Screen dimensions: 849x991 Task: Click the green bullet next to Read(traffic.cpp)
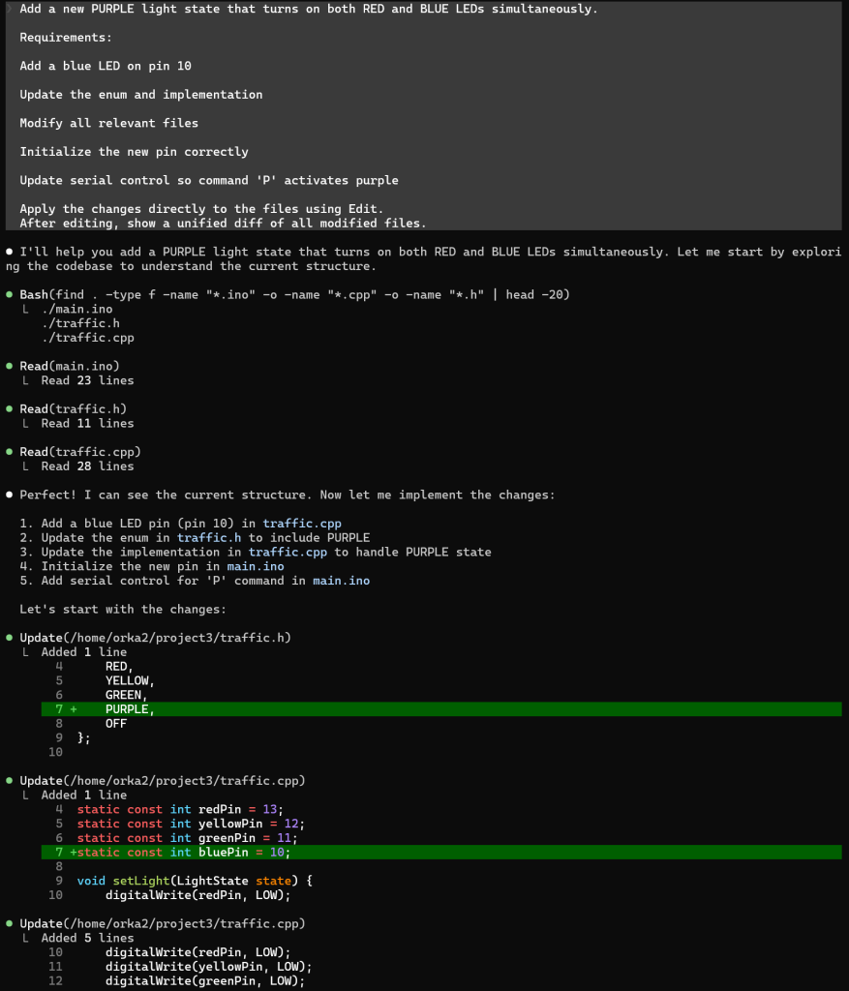(9, 452)
